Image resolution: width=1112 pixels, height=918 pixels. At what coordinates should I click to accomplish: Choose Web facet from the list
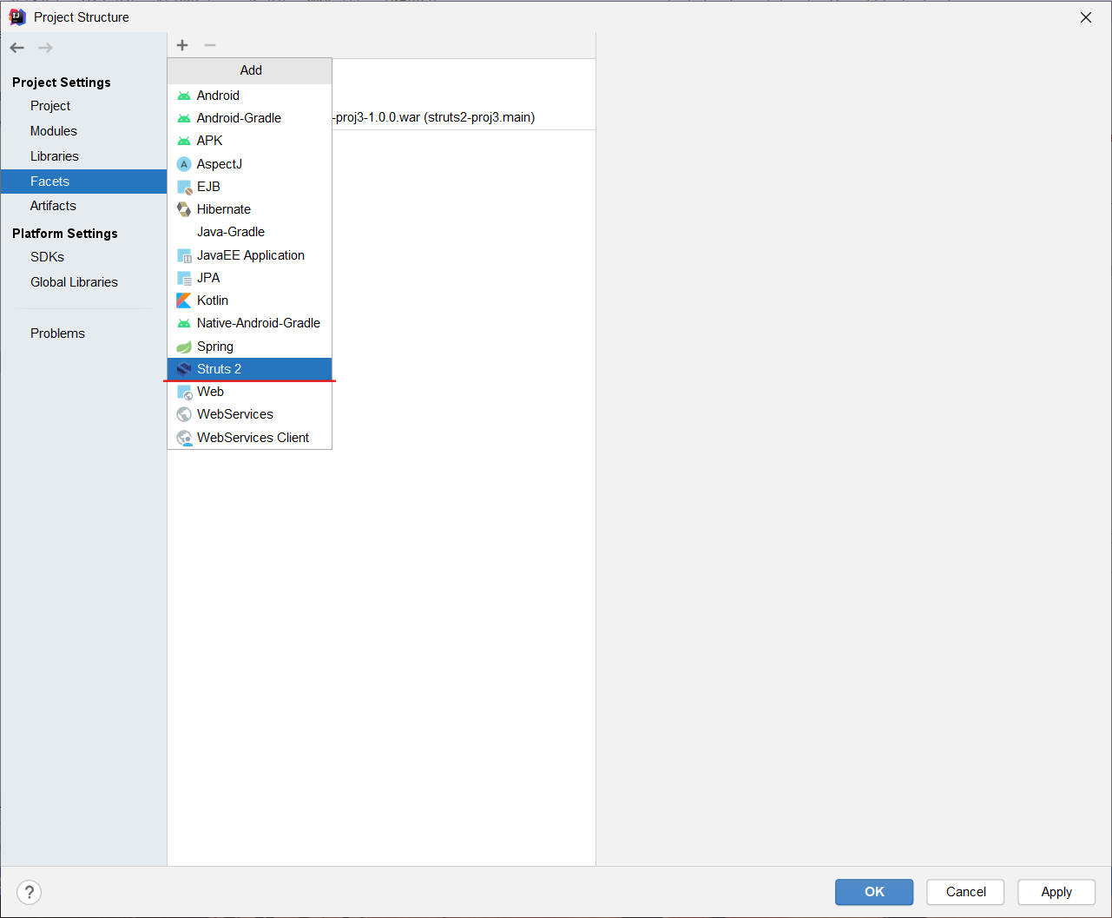[x=249, y=392]
